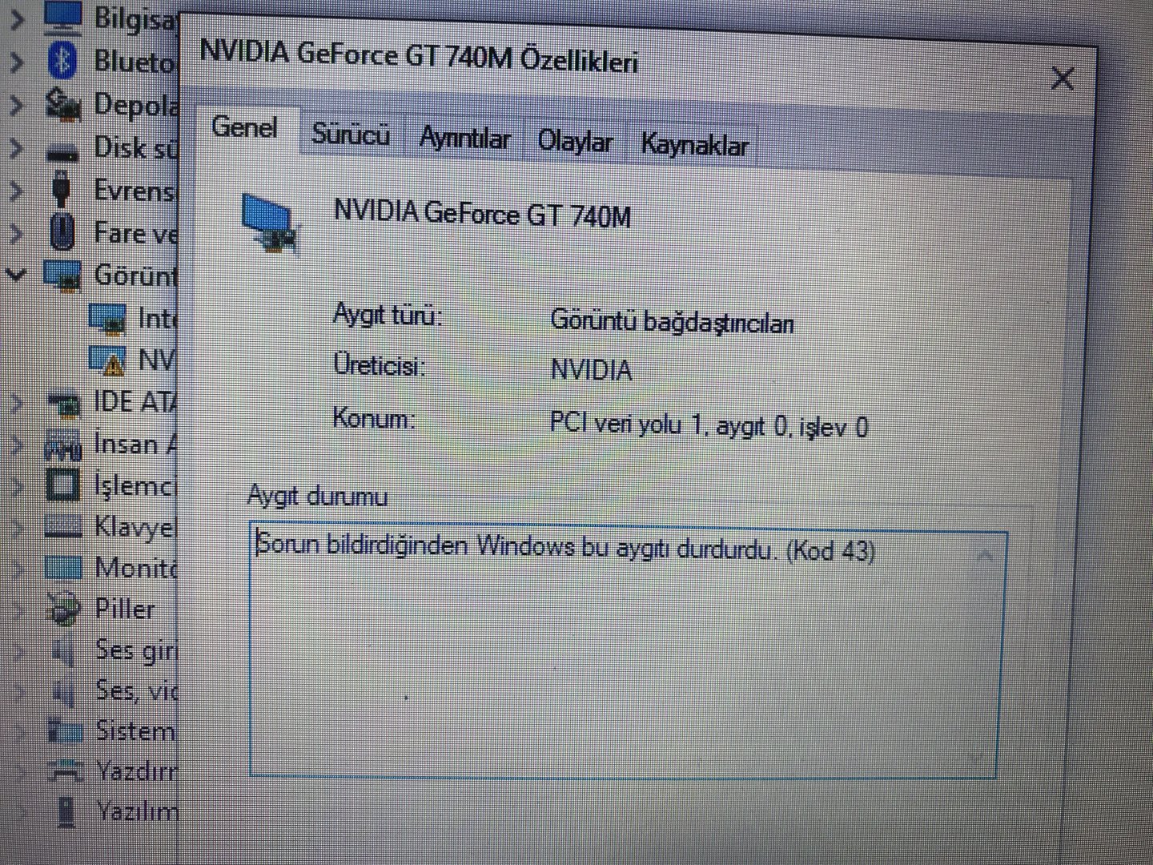Viewport: 1153px width, 865px height.
Task: Open the Ayrıntılar tab
Action: pyautogui.click(x=465, y=139)
